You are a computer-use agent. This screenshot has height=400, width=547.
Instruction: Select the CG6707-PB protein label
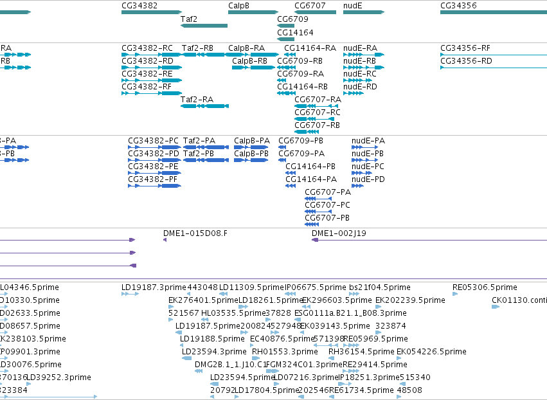click(327, 218)
